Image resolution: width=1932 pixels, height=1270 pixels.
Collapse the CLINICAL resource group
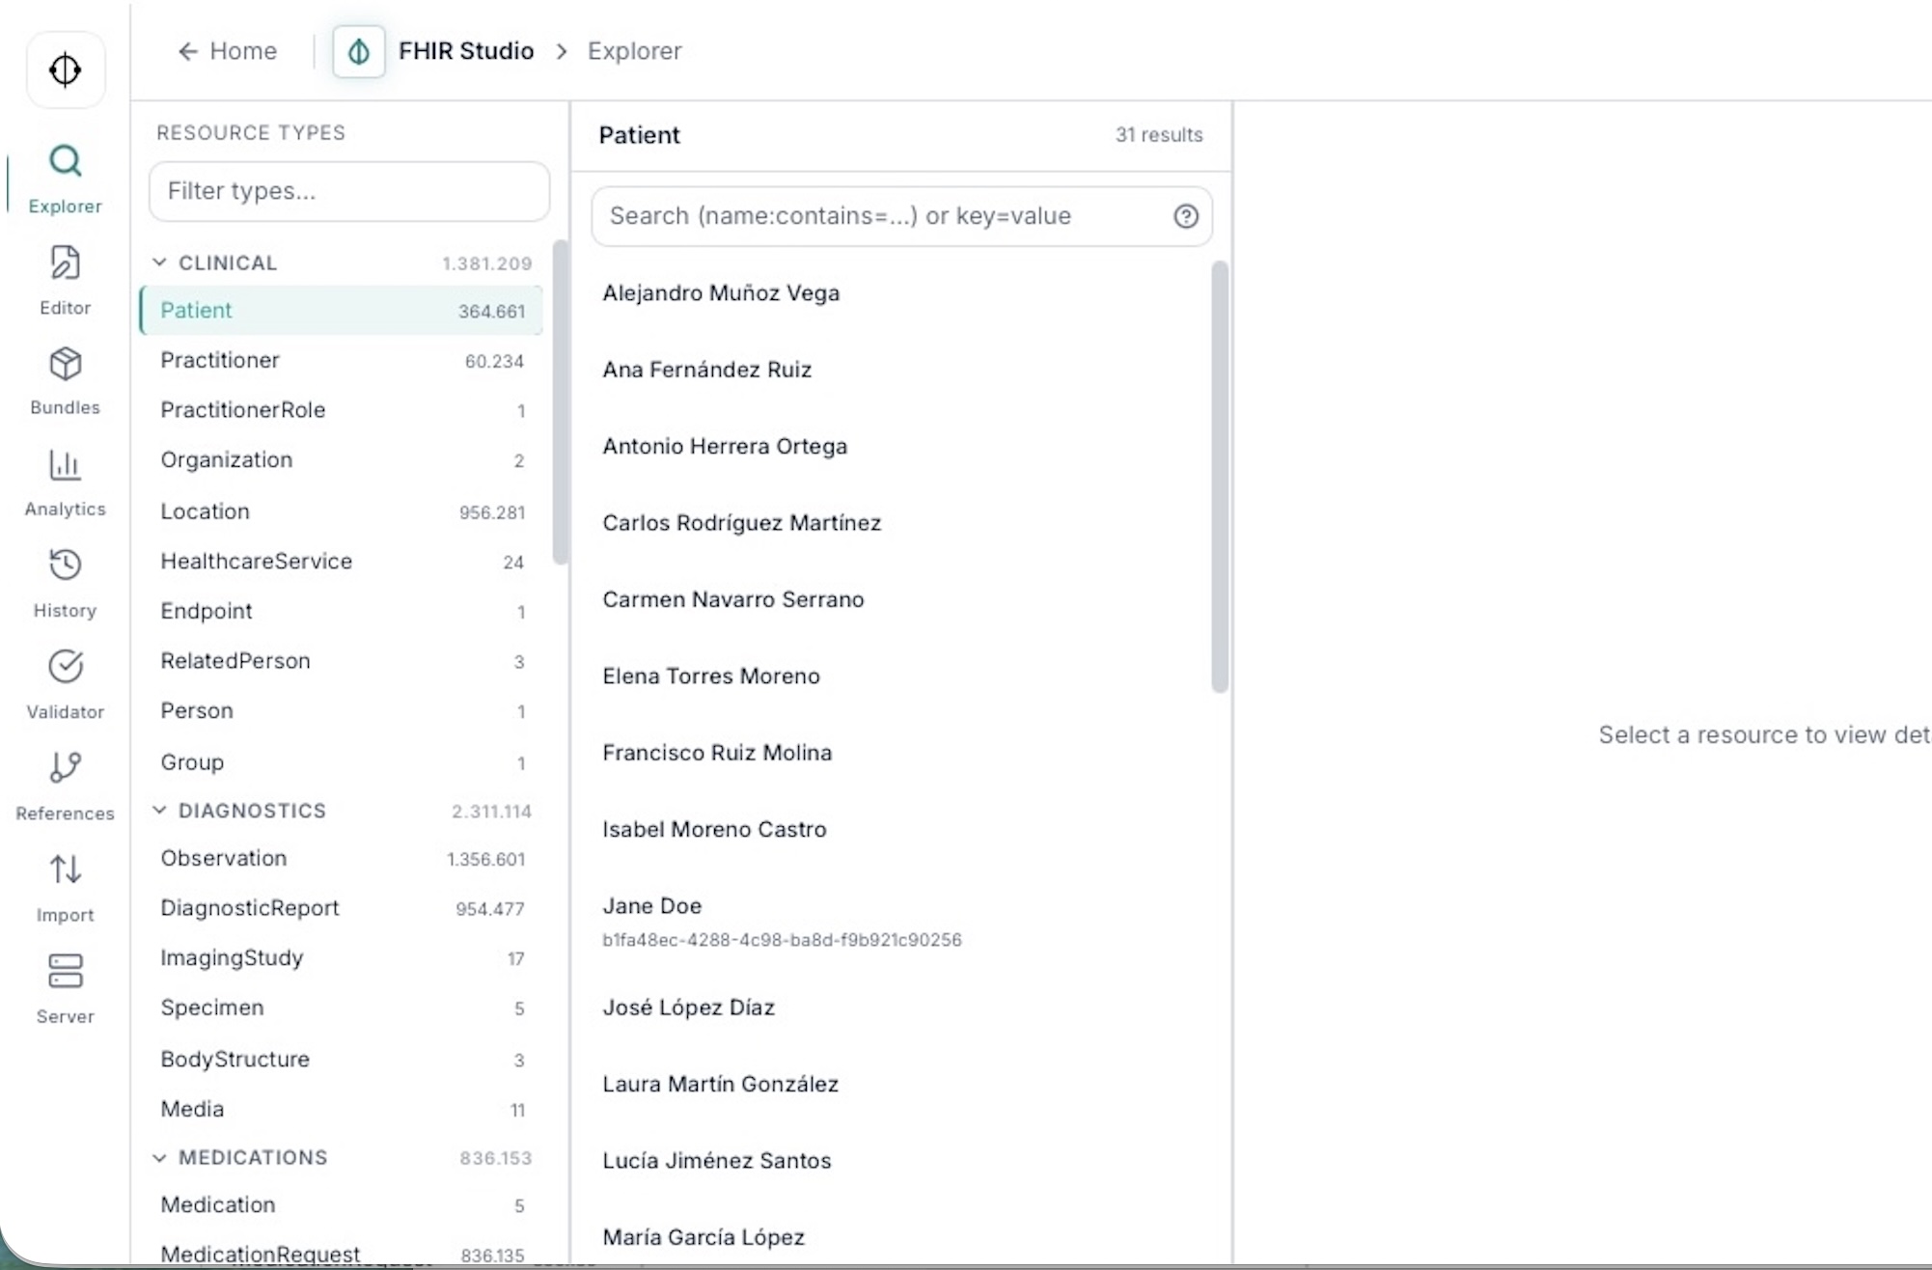pos(159,262)
